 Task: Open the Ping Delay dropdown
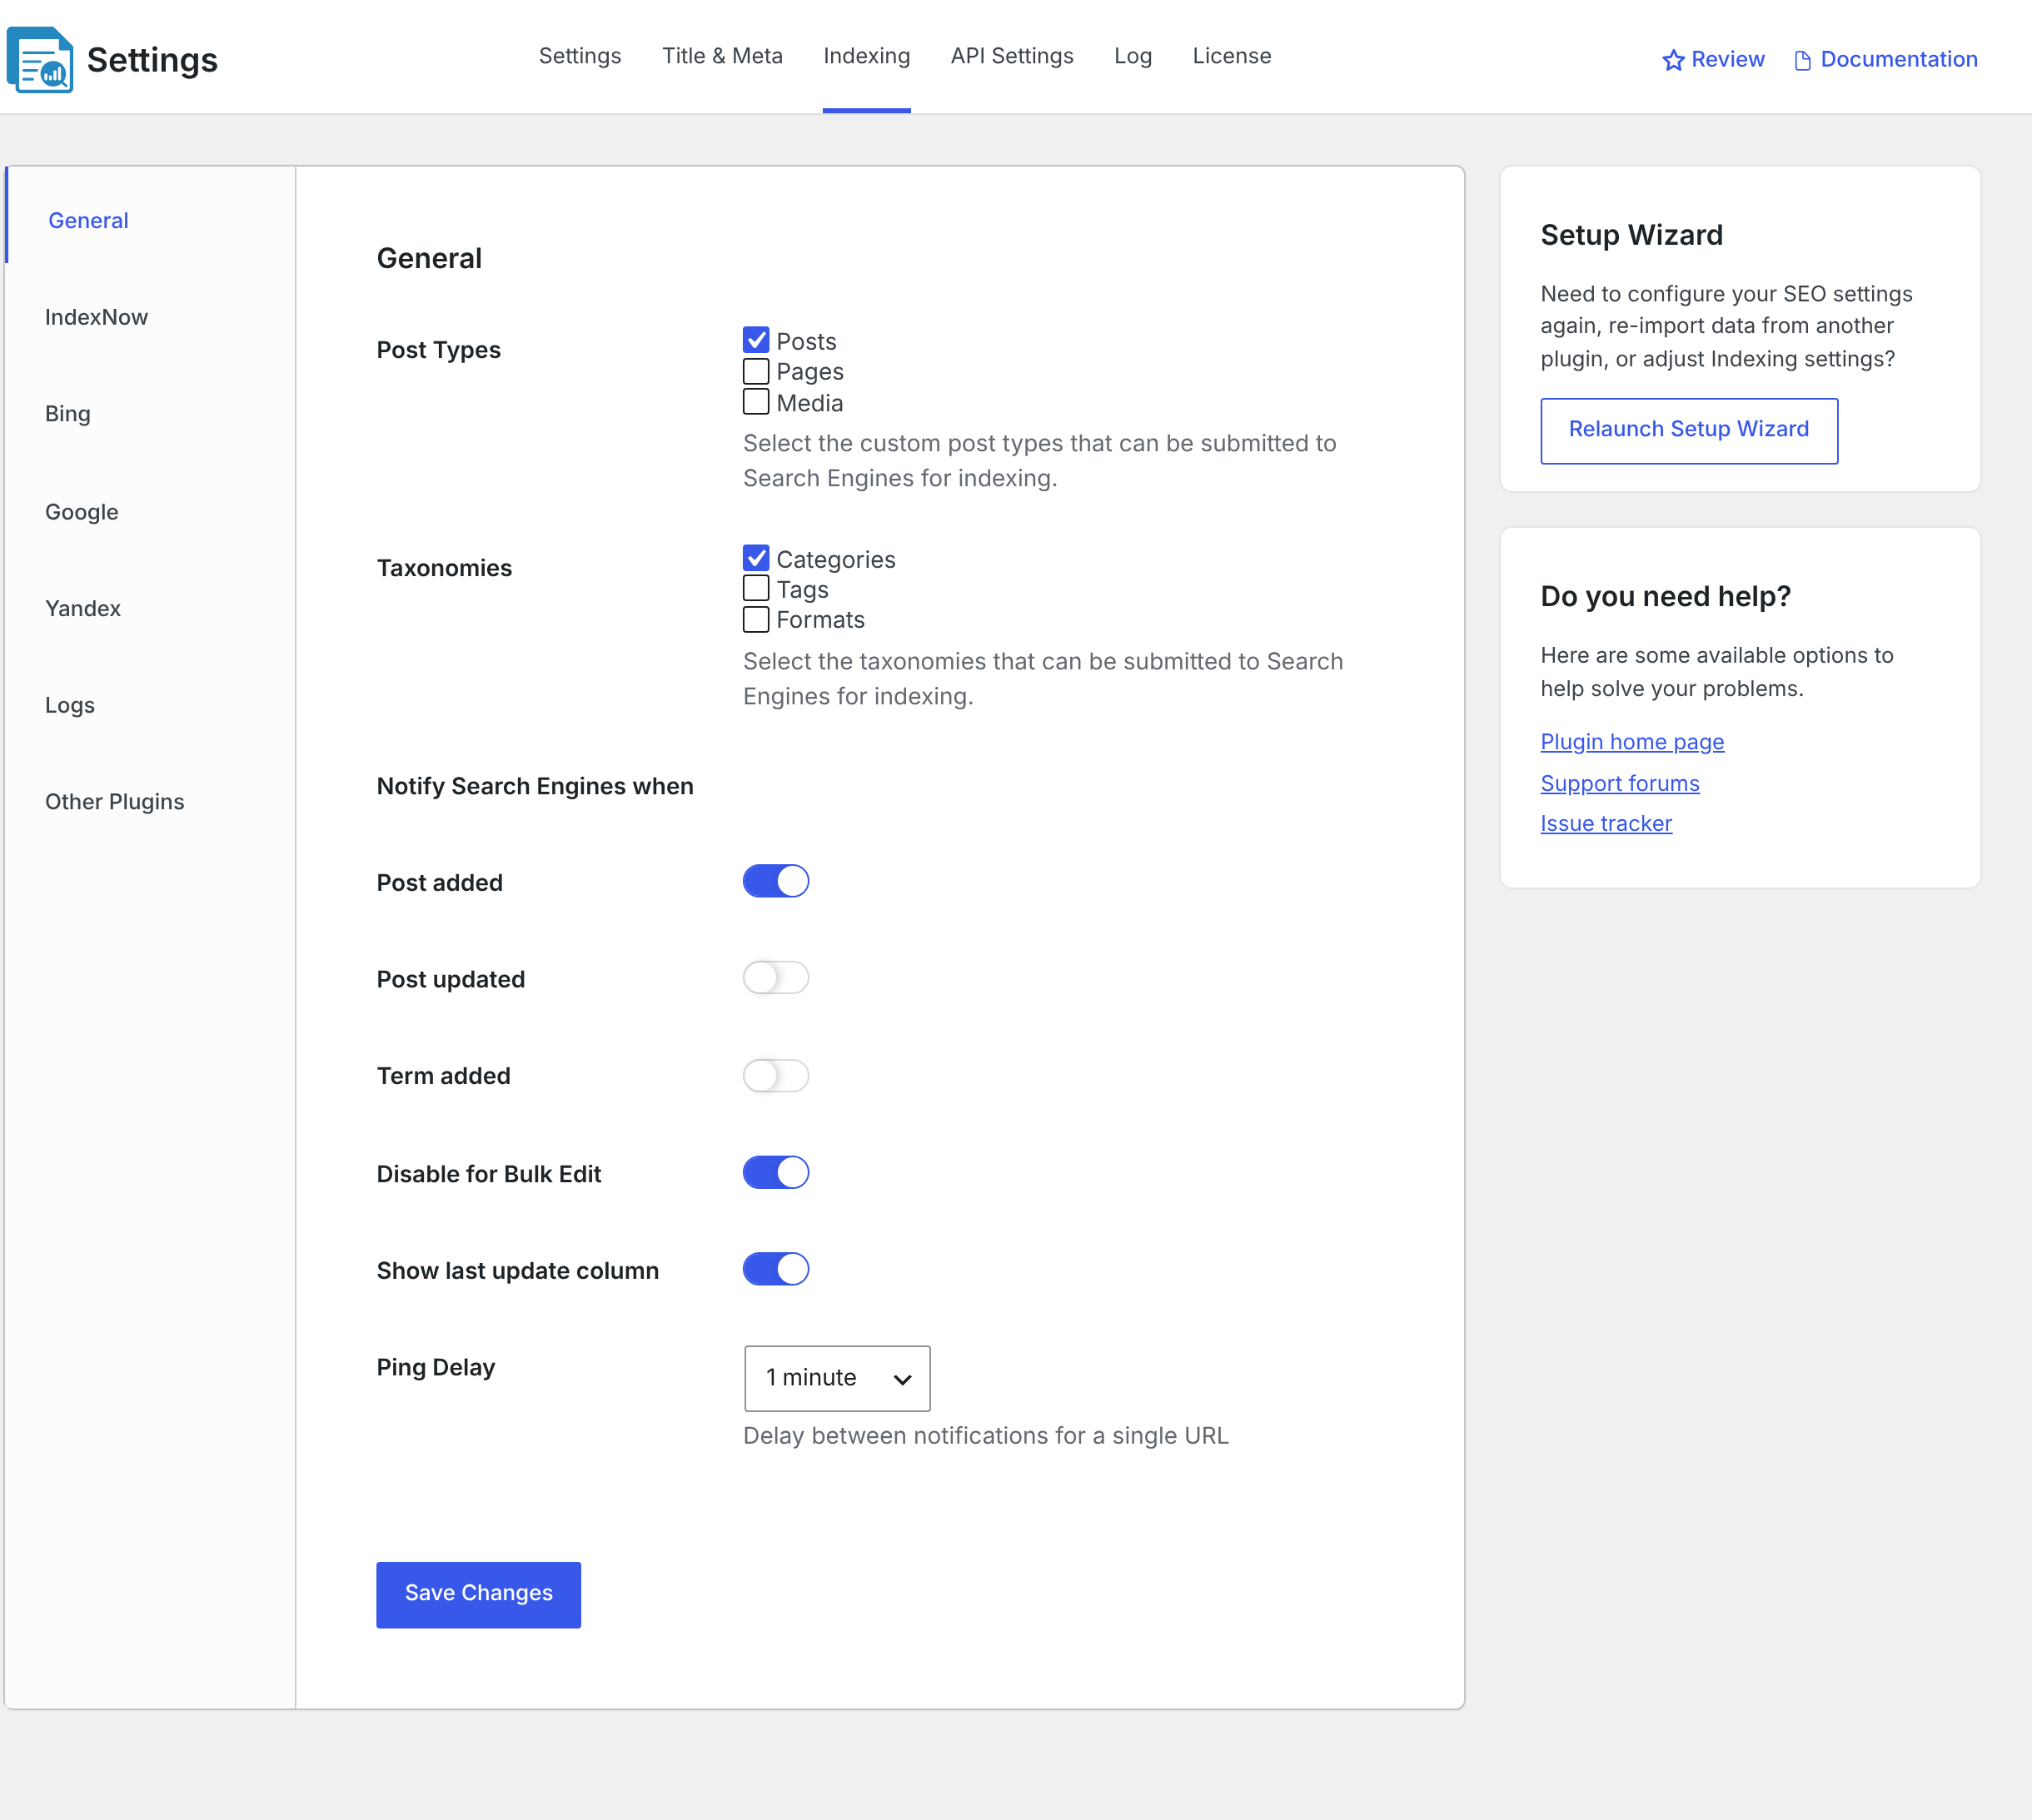point(837,1378)
